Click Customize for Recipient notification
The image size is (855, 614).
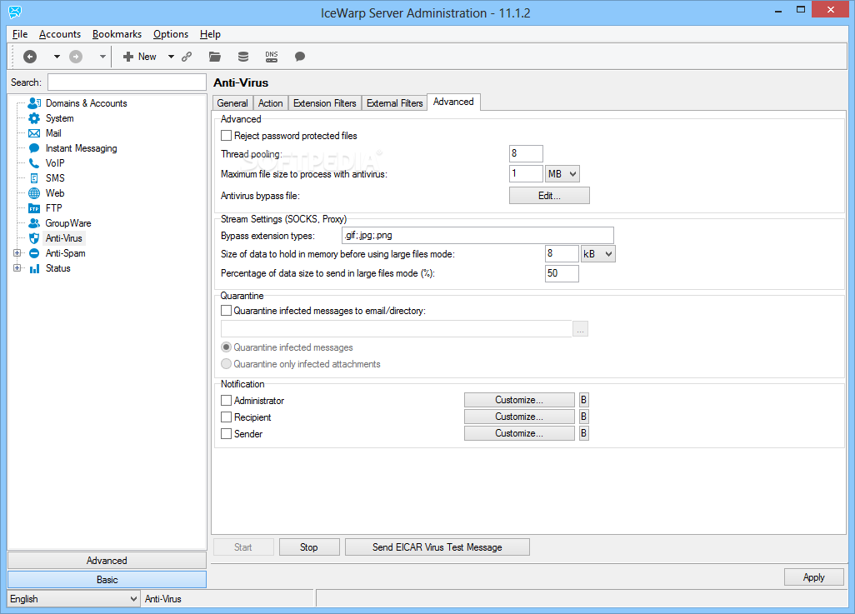coord(519,417)
